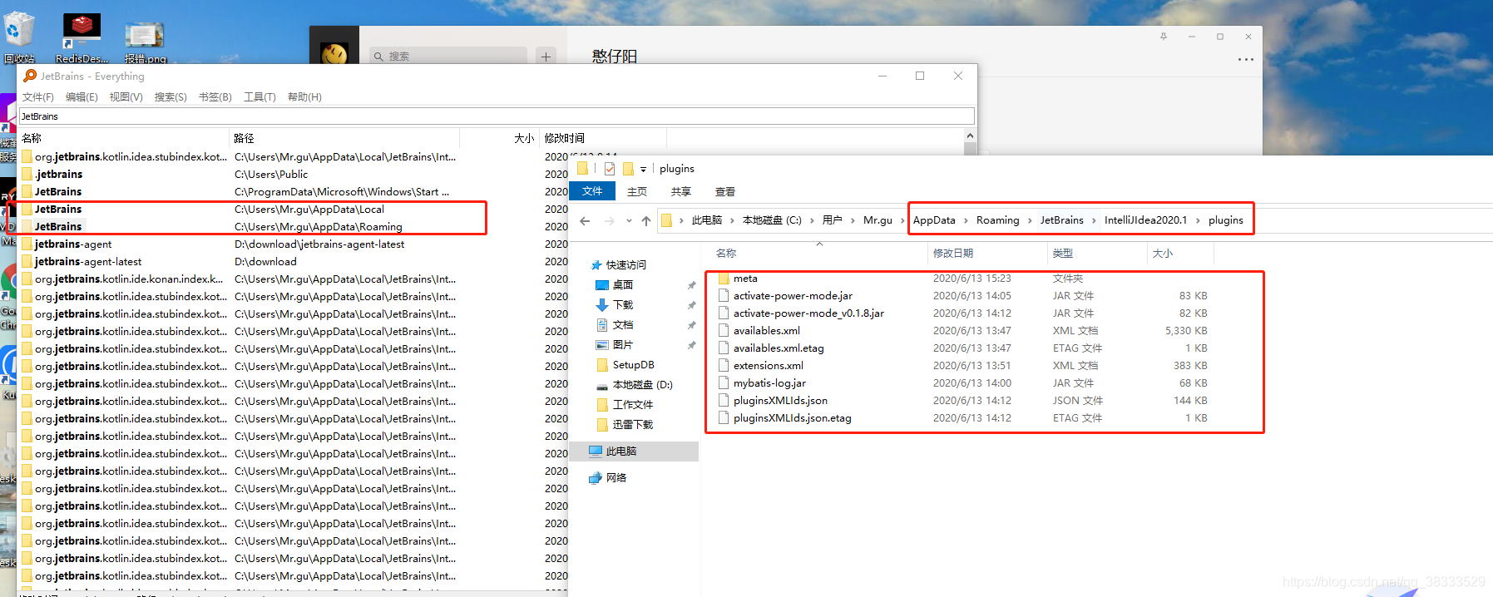Screen dimensions: 1493x597
Task: Expand the chevron after AppData in breadcrumb
Action: click(966, 220)
